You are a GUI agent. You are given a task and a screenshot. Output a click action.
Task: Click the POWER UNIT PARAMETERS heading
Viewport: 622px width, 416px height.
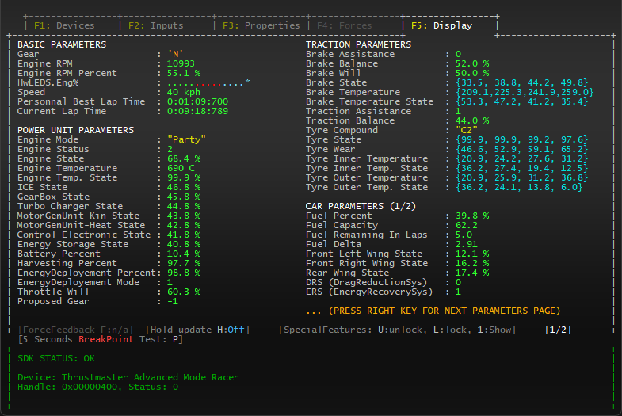pos(76,130)
